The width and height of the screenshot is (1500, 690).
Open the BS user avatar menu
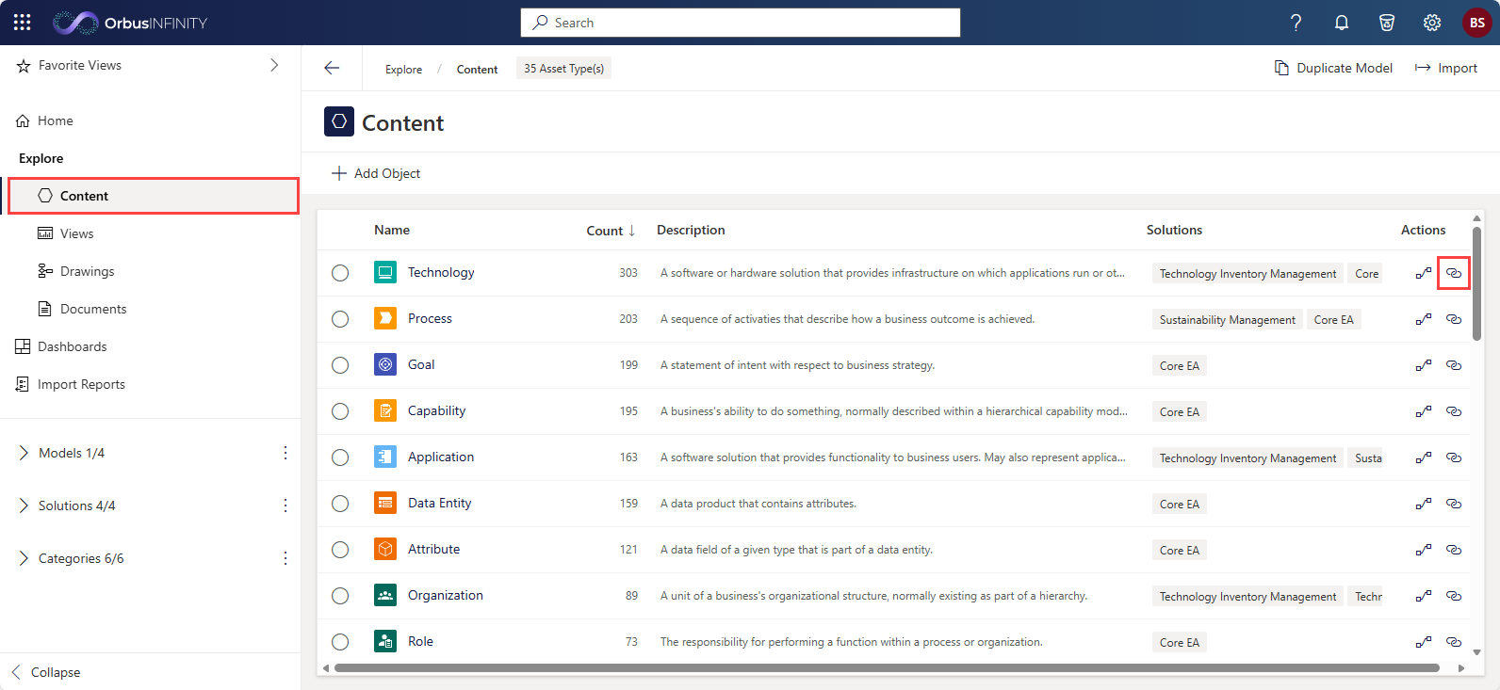[1477, 23]
